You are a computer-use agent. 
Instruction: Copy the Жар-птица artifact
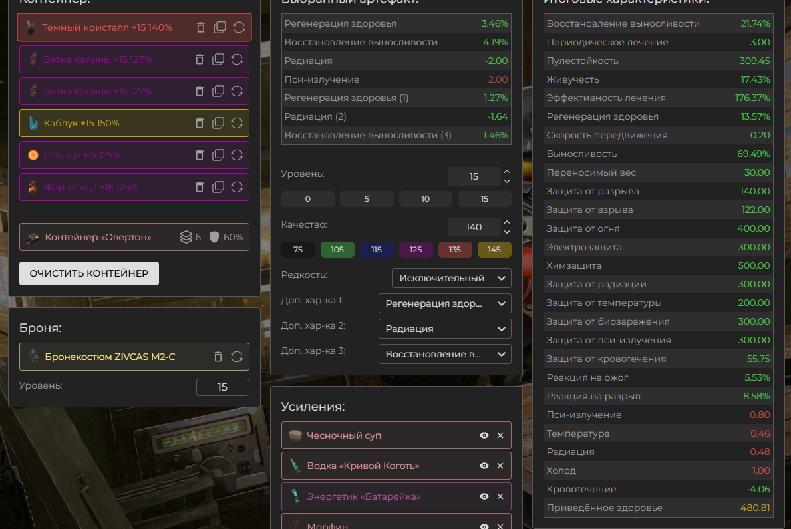tap(218, 187)
